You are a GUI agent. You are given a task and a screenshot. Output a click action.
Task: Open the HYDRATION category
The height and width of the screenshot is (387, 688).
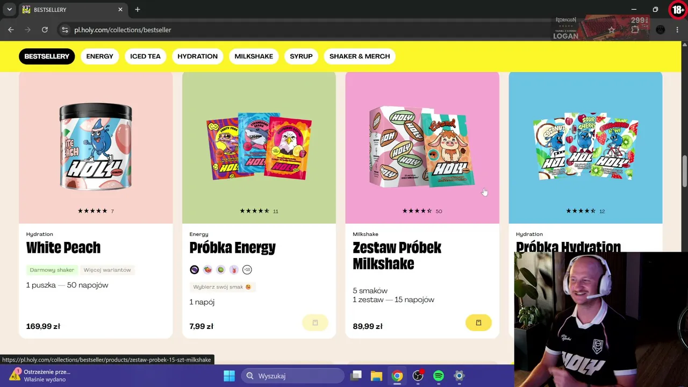(197, 56)
